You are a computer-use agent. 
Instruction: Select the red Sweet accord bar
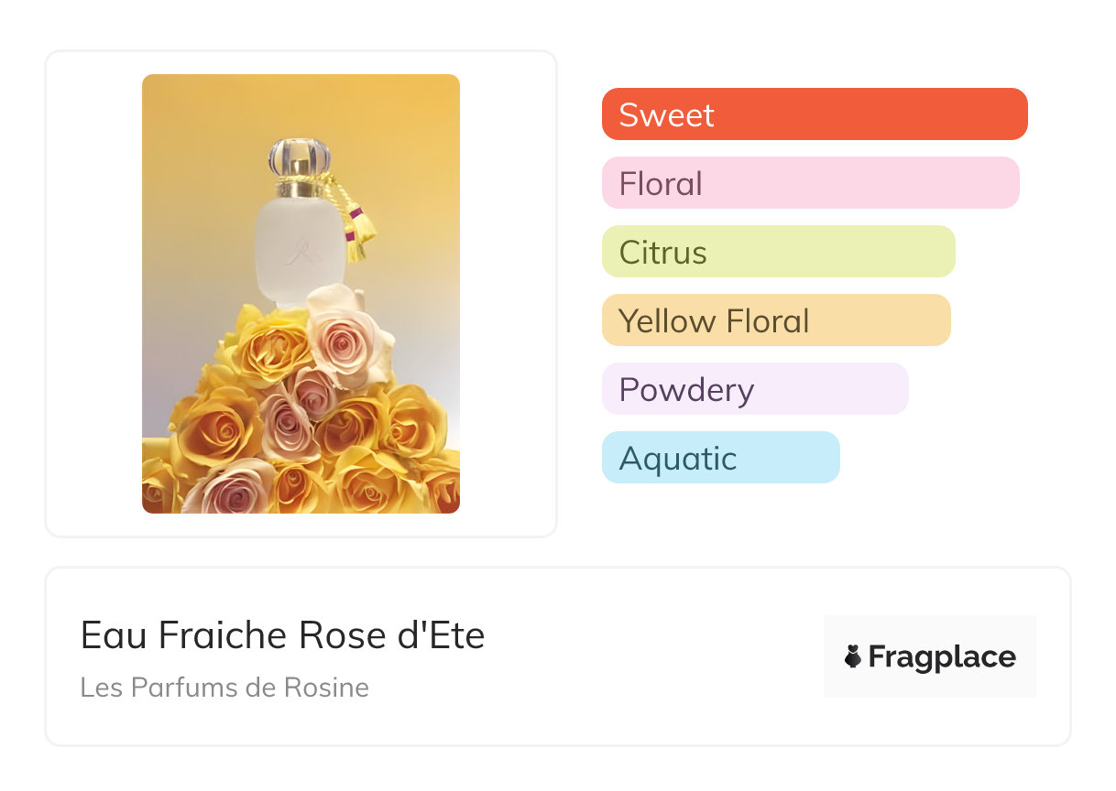click(815, 114)
